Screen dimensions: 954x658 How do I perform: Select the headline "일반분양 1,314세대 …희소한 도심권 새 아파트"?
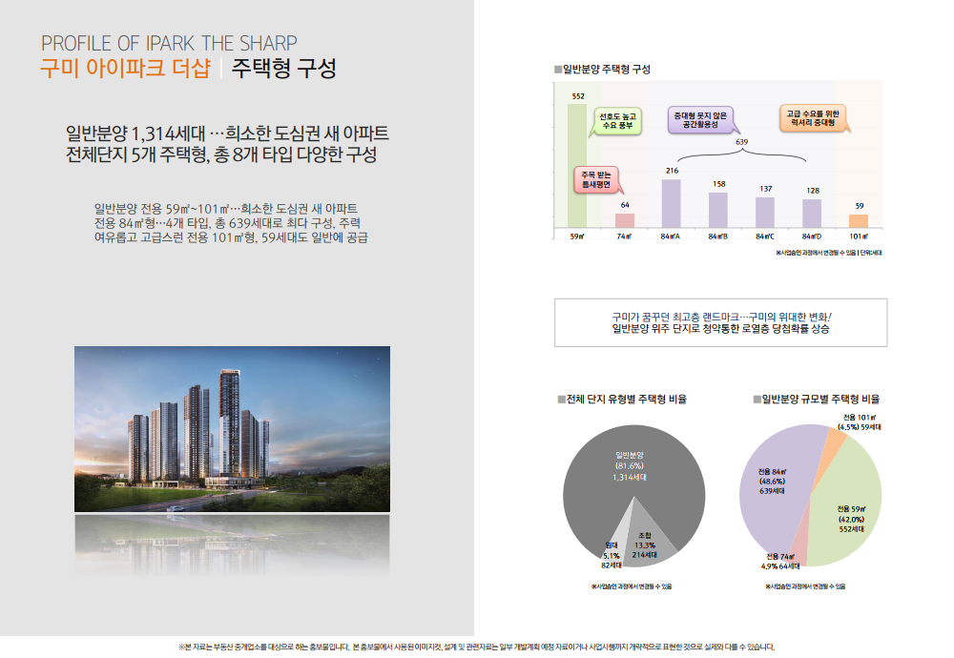click(x=227, y=133)
